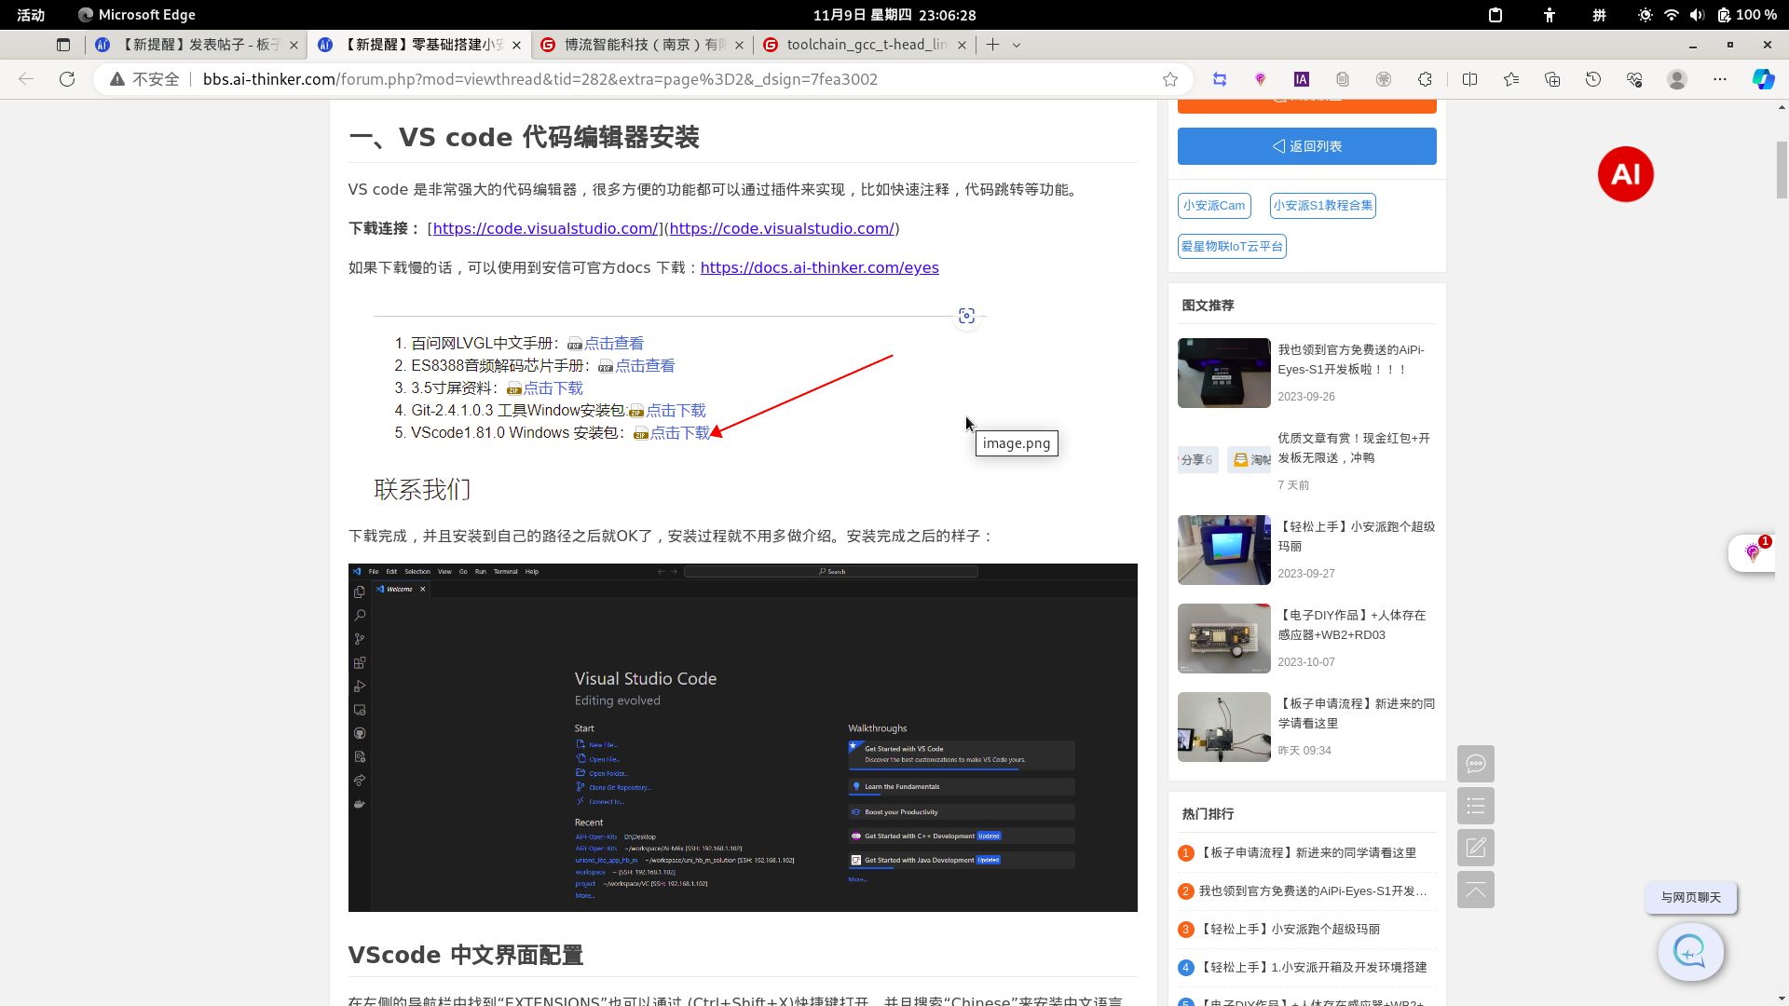Open browser History clock icon
This screenshot has width=1789, height=1006.
pos(1593,79)
